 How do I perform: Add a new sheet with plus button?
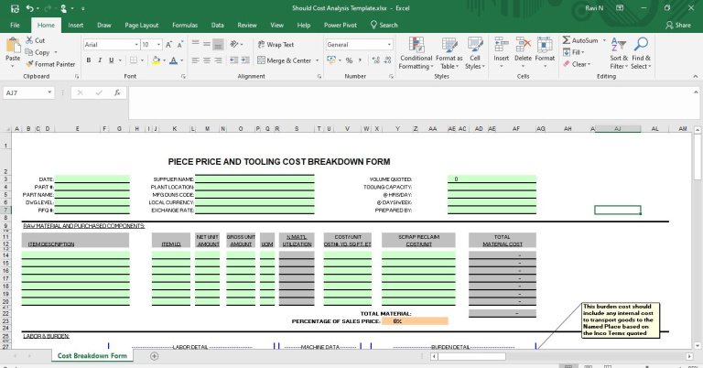pyautogui.click(x=154, y=356)
